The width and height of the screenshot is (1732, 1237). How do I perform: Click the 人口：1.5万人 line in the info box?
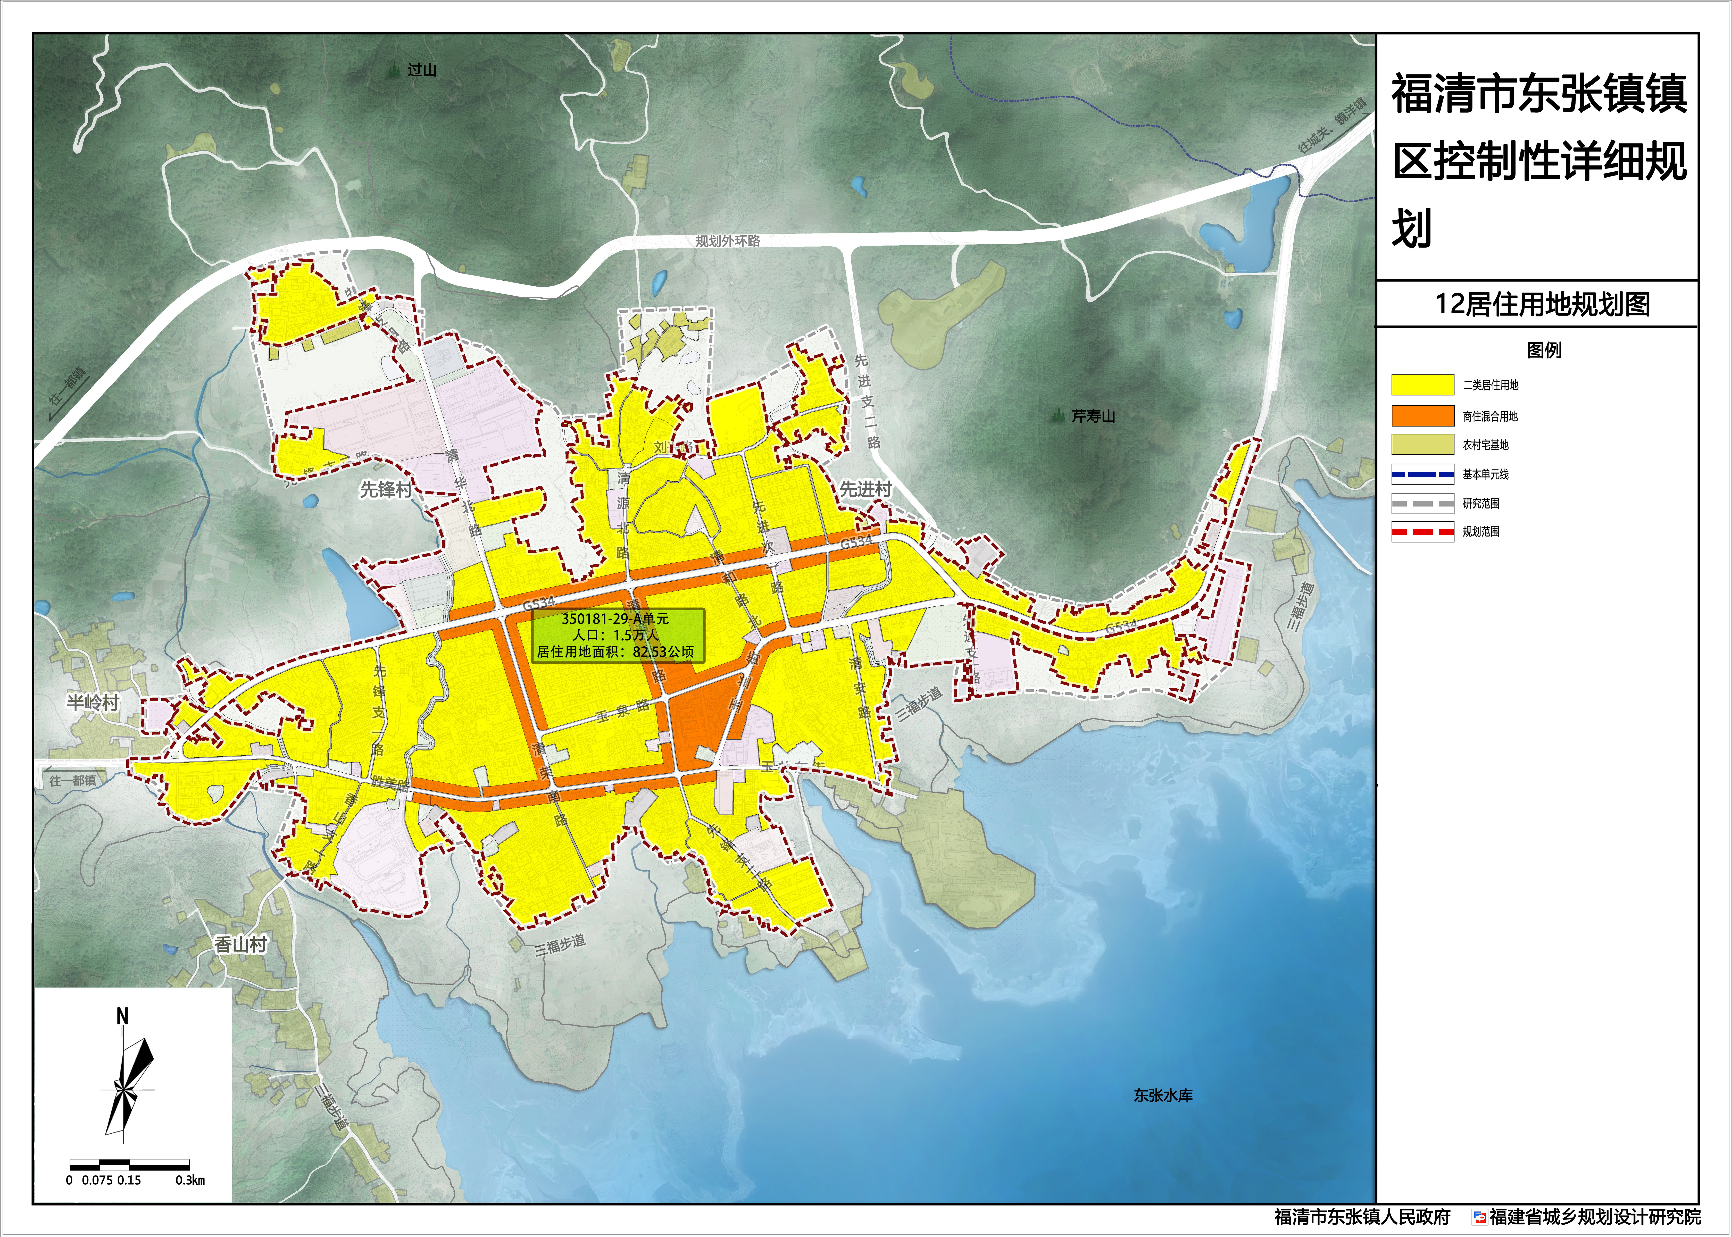(615, 635)
